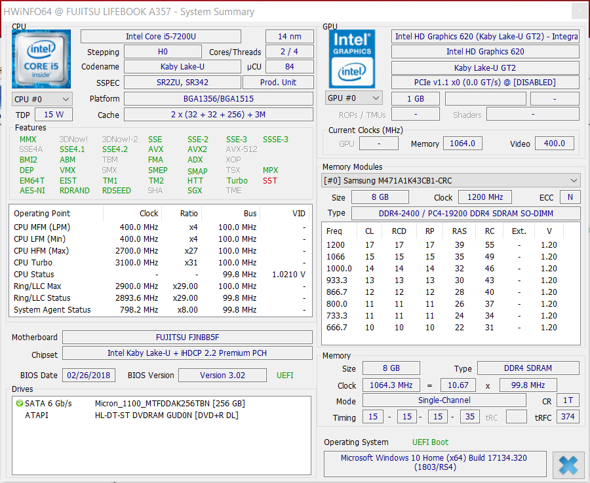The height and width of the screenshot is (483, 590).
Task: Click the green UEFI label near BIOS version
Action: (x=285, y=376)
